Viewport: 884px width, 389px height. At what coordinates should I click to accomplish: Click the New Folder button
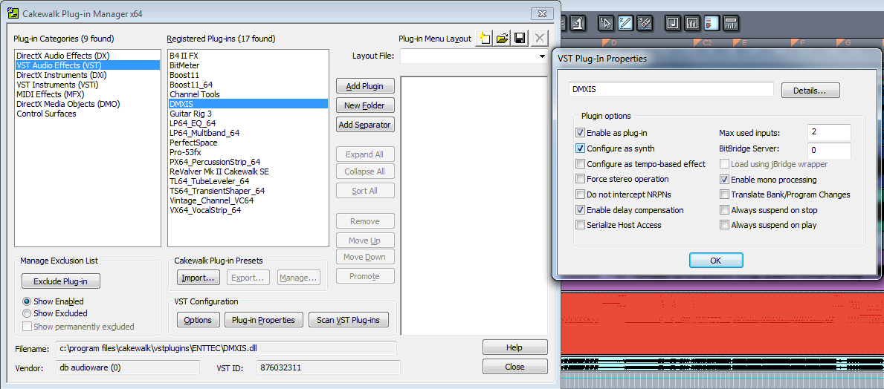point(365,105)
